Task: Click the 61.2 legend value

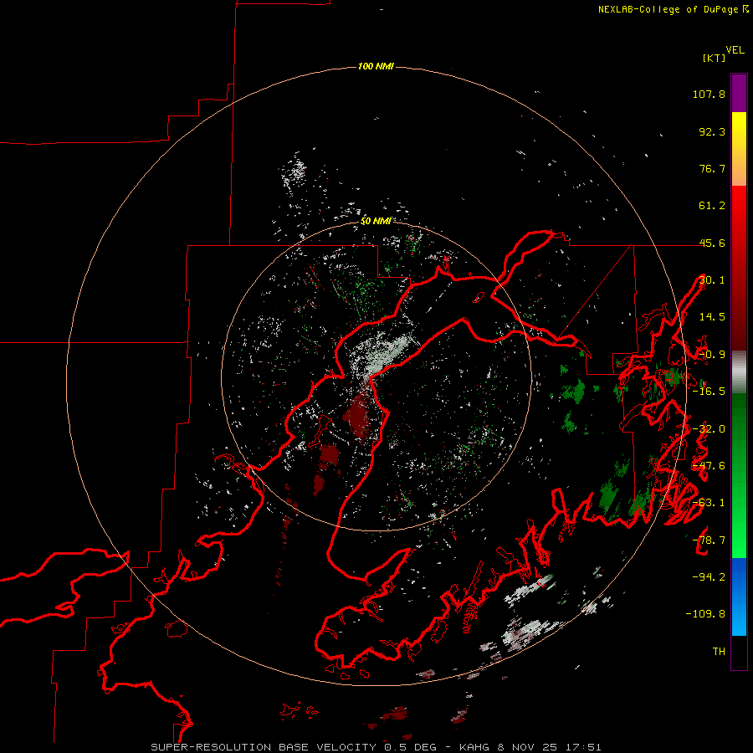Action: (x=712, y=206)
